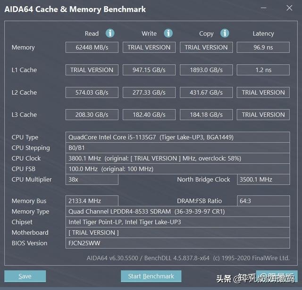Click the L2 Cache row label
Screen dimensions: 302x290
tap(24, 92)
